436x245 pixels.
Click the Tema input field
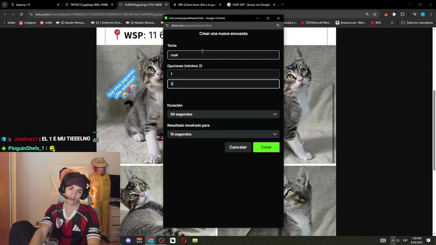[223, 55]
